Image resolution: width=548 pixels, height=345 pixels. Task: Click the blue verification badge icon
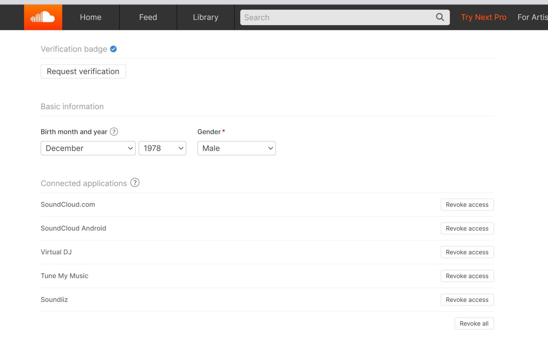tap(113, 49)
